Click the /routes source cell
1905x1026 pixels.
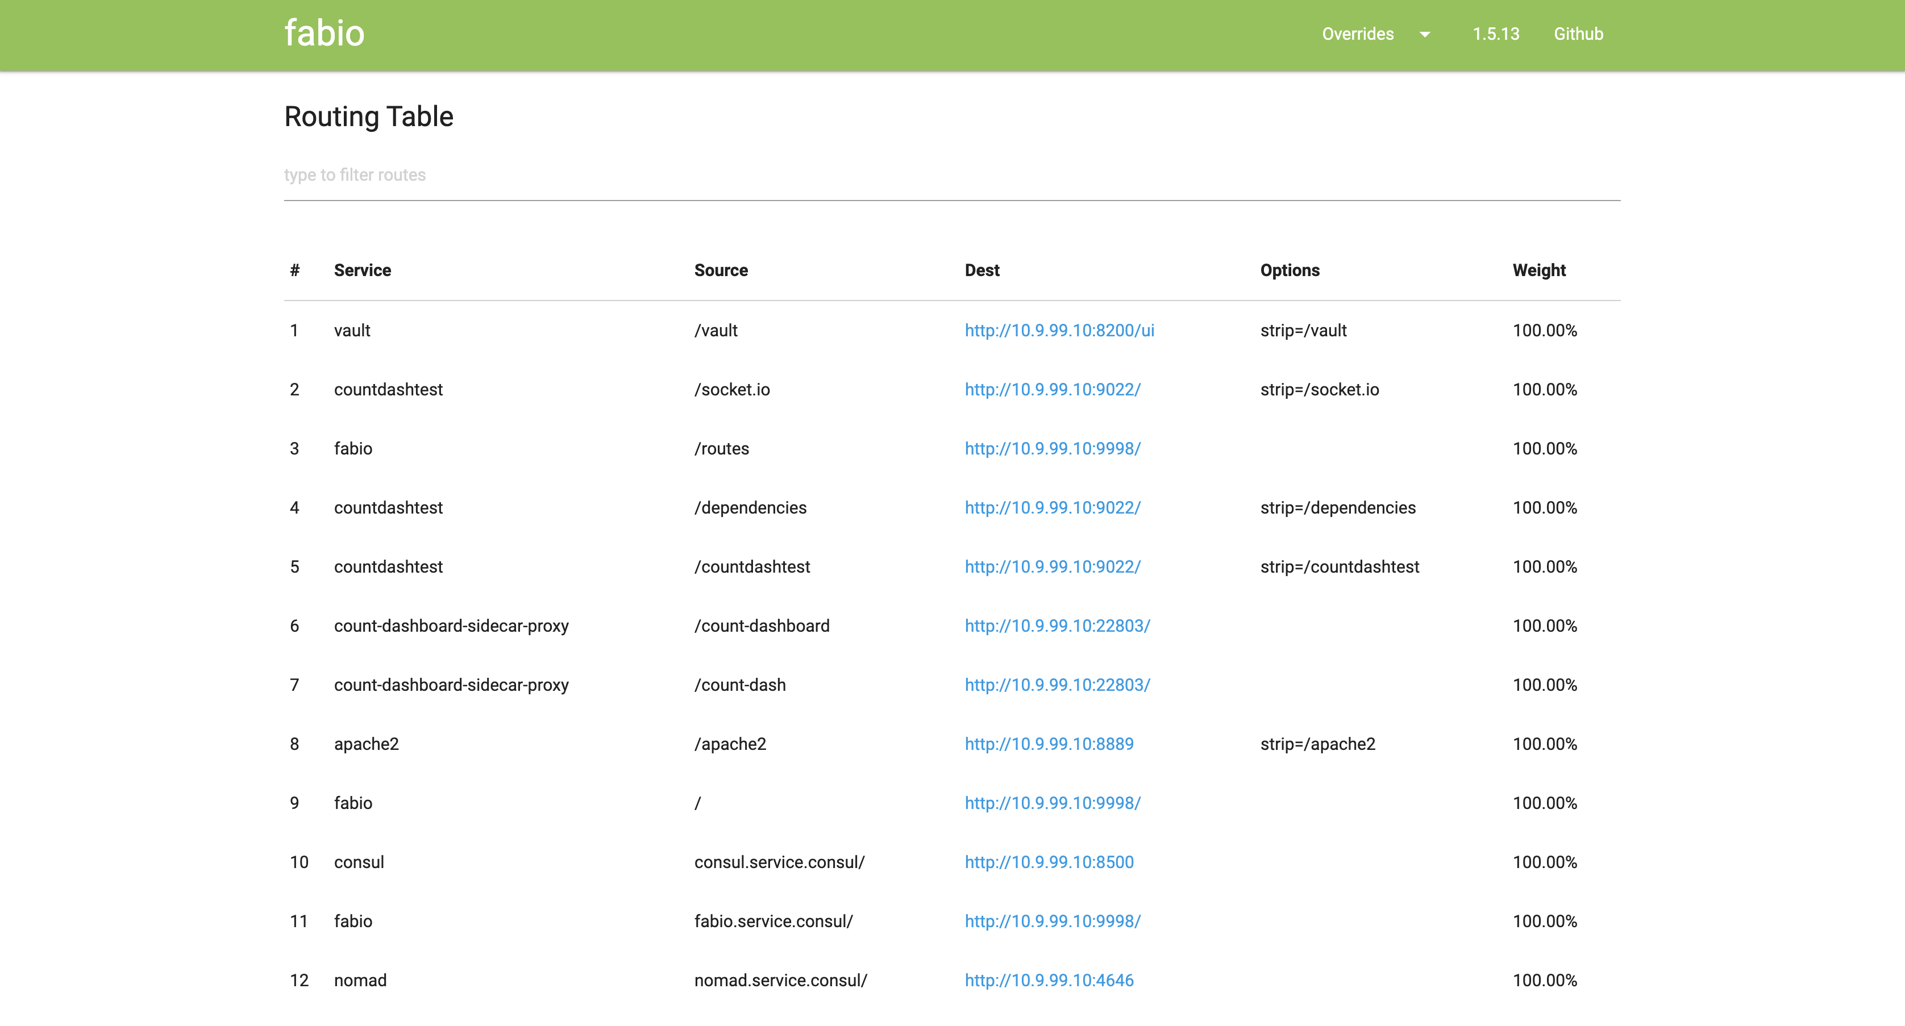(x=722, y=449)
